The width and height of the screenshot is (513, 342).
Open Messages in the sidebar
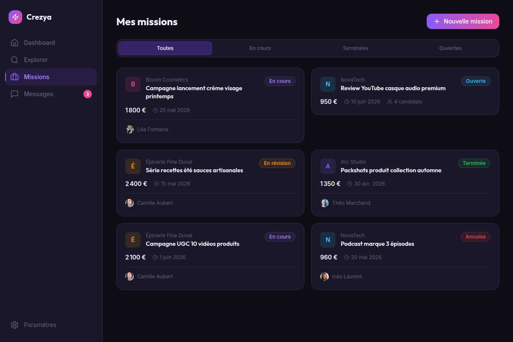point(51,94)
